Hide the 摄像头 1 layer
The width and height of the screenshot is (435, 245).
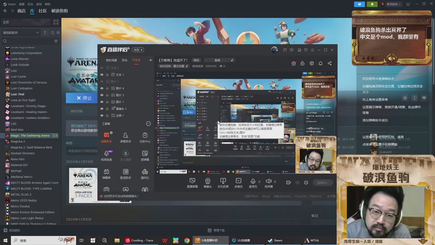pos(102,108)
